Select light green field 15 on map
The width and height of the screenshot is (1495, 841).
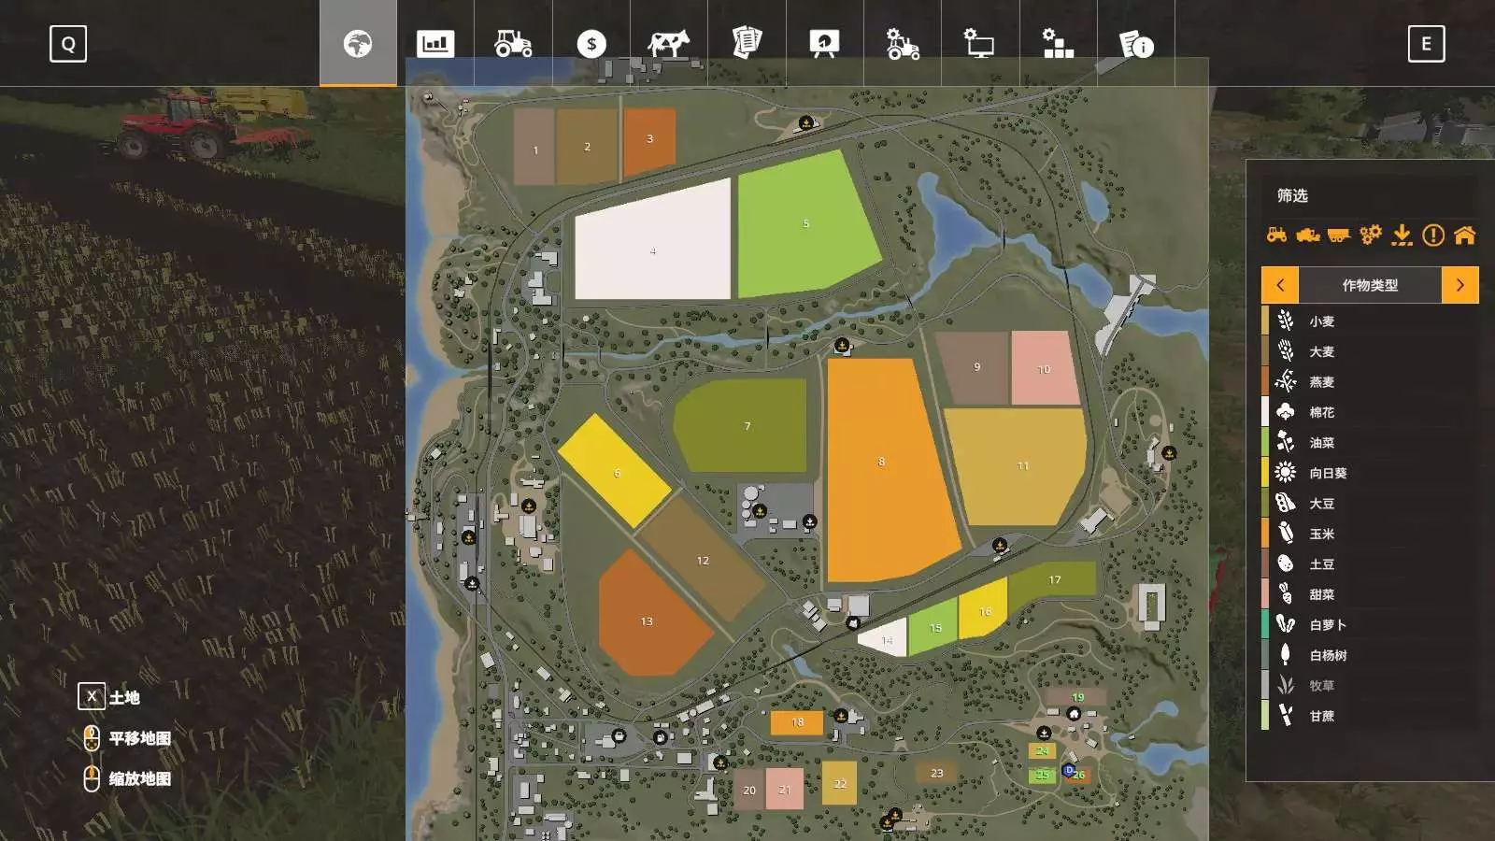[x=933, y=625]
